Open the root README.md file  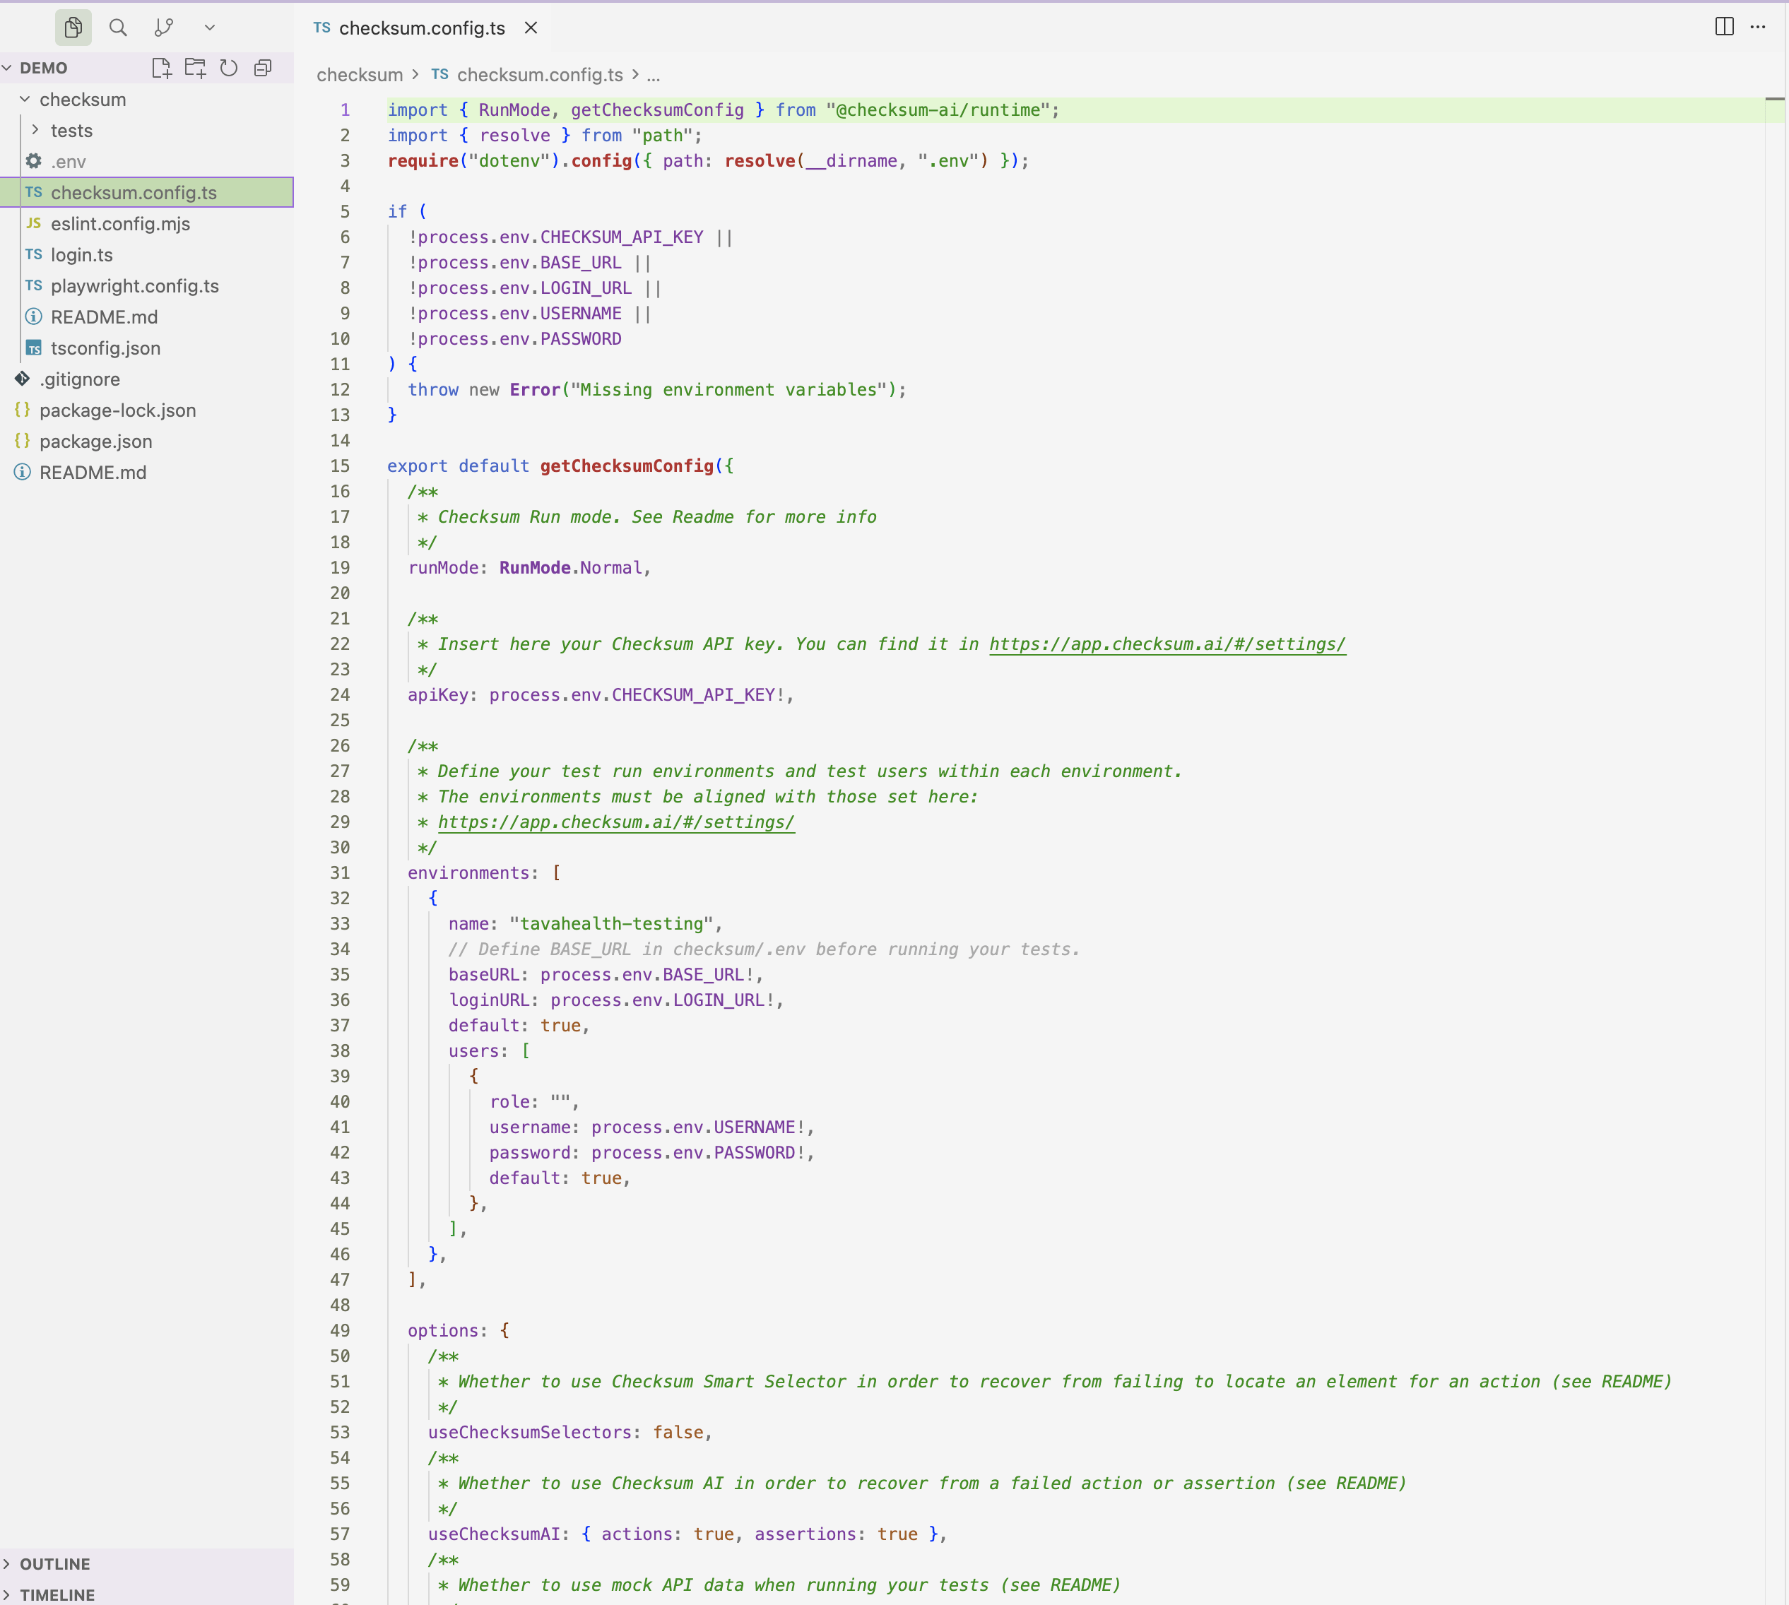click(146, 473)
